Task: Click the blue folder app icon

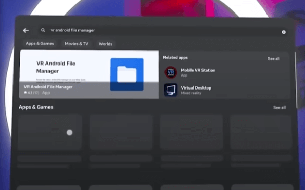Action: pyautogui.click(x=127, y=74)
